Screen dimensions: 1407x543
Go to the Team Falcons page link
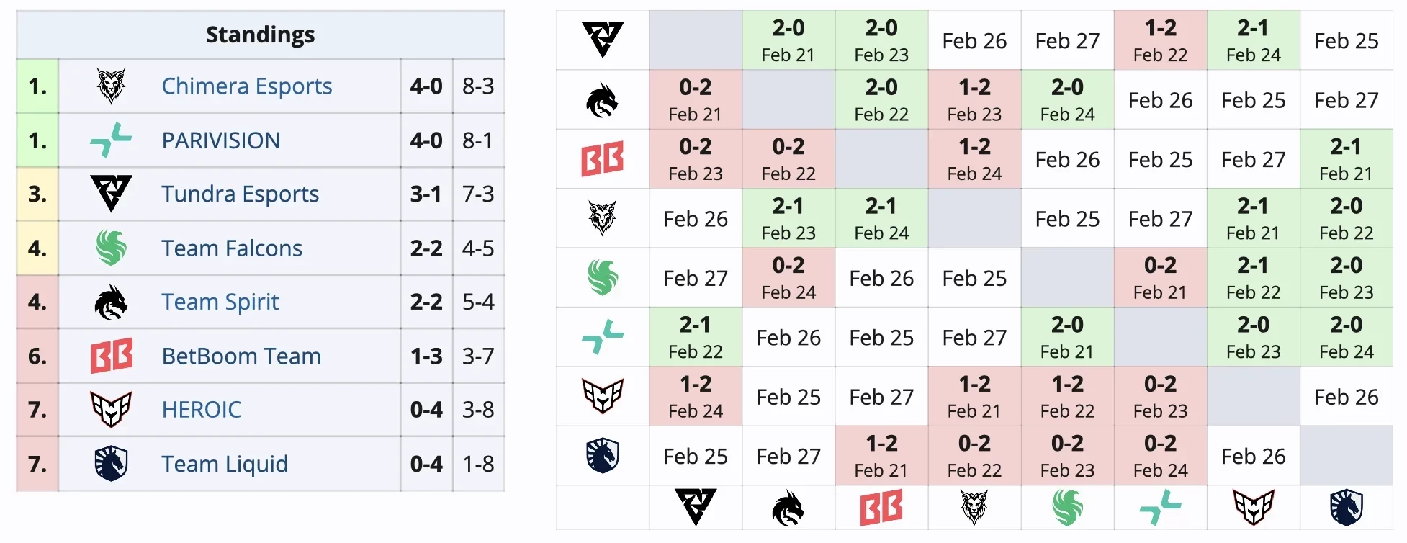(231, 248)
